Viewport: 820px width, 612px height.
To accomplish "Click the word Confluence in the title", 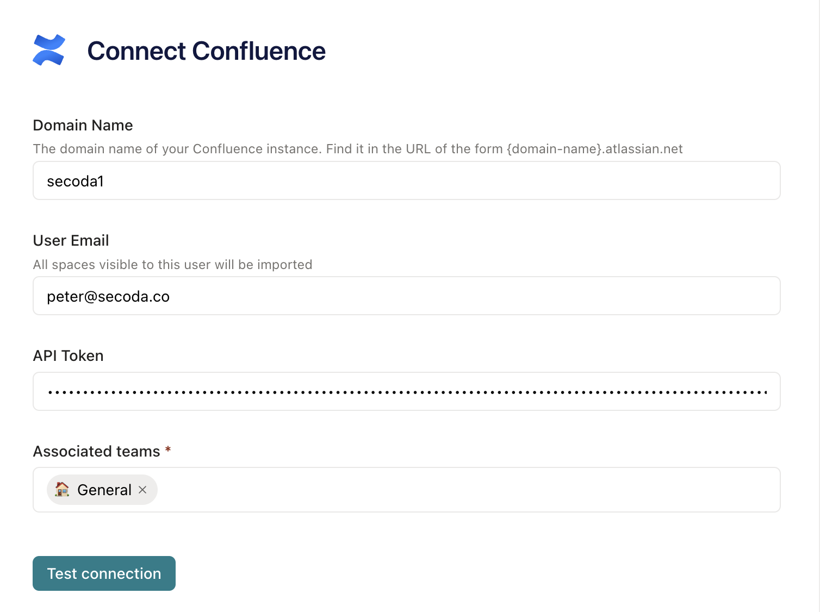I will tap(259, 51).
